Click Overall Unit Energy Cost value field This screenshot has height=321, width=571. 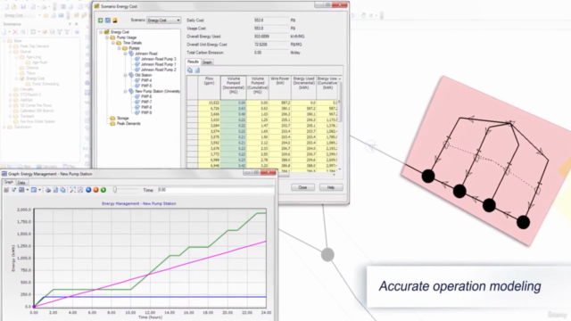click(271, 45)
